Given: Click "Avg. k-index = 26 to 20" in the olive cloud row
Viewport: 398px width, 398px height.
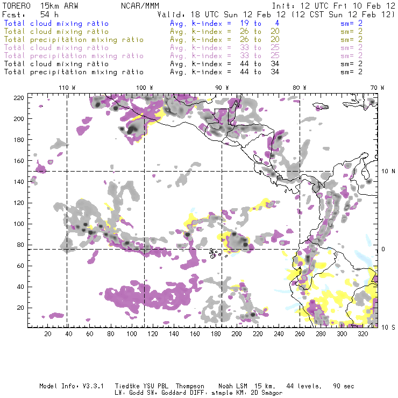Looking at the screenshot, I should [x=225, y=32].
